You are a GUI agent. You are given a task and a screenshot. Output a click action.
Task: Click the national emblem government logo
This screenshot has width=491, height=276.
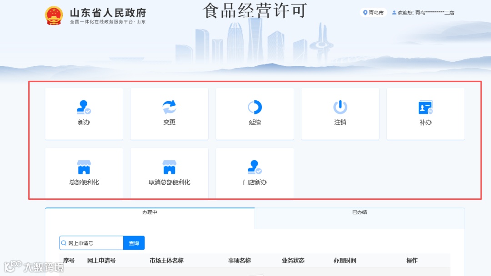click(x=55, y=14)
